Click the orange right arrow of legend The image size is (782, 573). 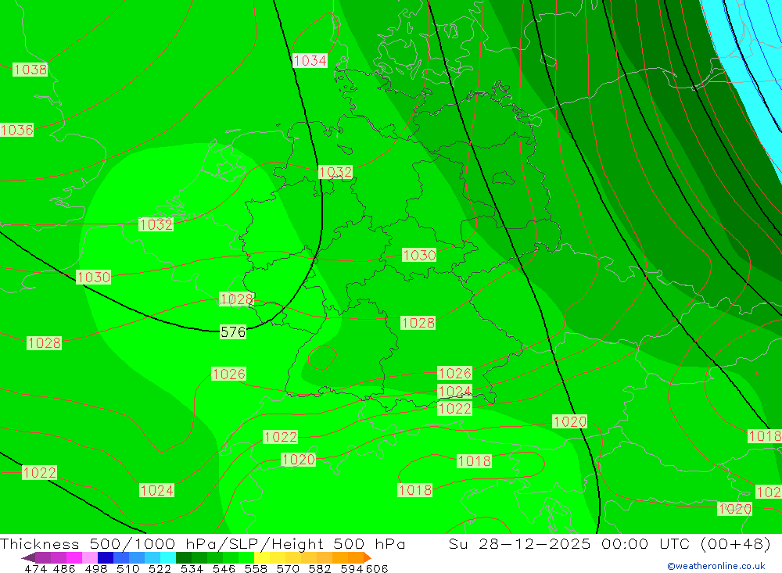[x=368, y=557]
